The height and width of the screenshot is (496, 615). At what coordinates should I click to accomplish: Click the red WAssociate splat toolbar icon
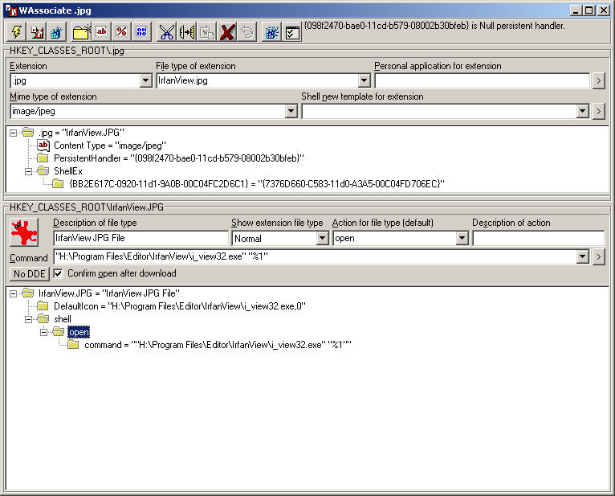coord(37,32)
